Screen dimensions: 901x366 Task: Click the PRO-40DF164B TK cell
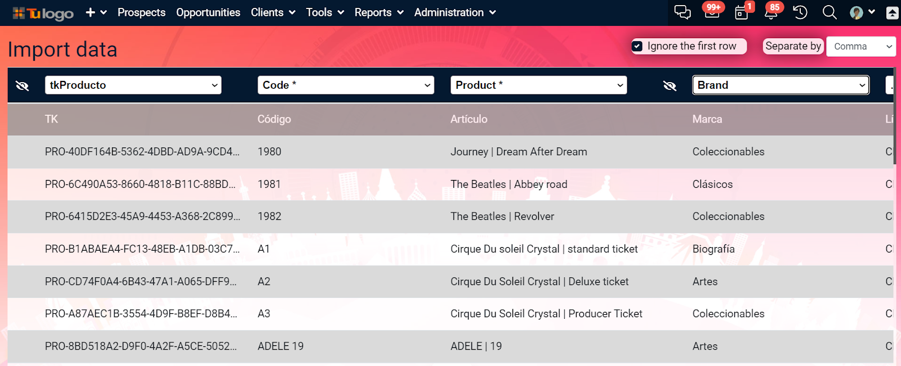click(x=142, y=152)
